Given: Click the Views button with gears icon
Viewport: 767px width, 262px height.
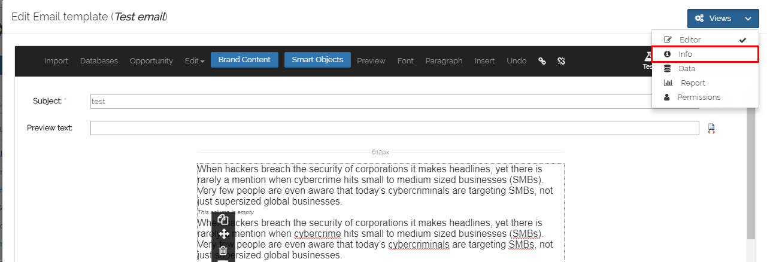Looking at the screenshot, I should click(x=713, y=19).
